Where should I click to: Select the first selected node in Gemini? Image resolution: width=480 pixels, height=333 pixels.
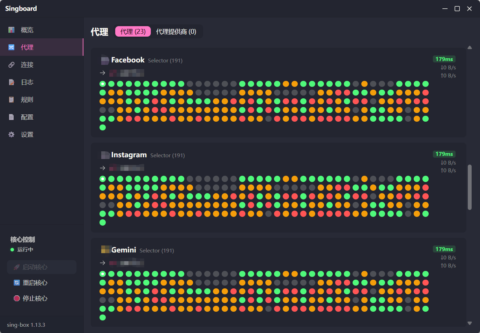click(x=103, y=274)
